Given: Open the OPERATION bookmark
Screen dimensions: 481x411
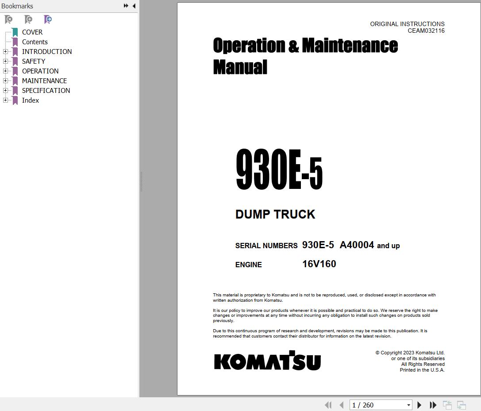Looking at the screenshot, I should coord(40,71).
